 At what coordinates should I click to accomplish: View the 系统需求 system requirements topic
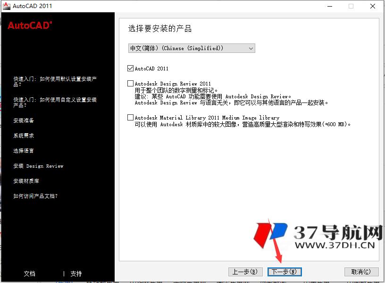(x=24, y=136)
